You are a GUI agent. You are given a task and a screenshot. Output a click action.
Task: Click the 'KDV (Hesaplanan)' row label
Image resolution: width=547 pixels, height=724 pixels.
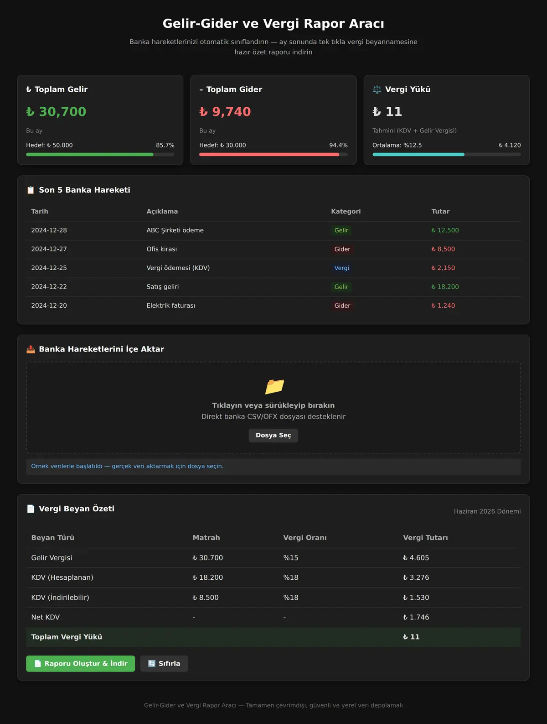coord(62,577)
